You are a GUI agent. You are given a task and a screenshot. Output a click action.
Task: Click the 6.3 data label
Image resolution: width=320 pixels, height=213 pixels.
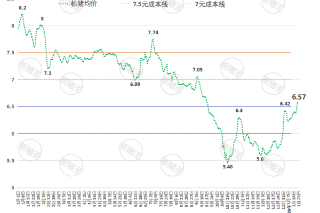point(239,110)
